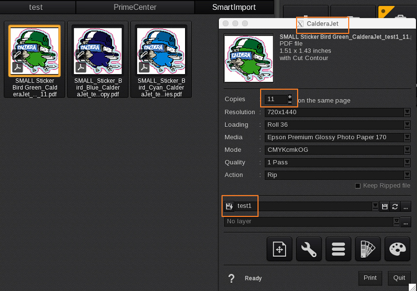This screenshot has height=291, width=417.
Task: Expand the Resolution 720x1440 dropdown
Action: [407, 112]
